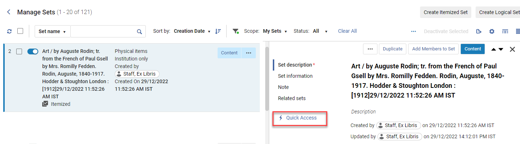The height and width of the screenshot is (144, 520).
Task: Close the set details pane
Action: 512,49
